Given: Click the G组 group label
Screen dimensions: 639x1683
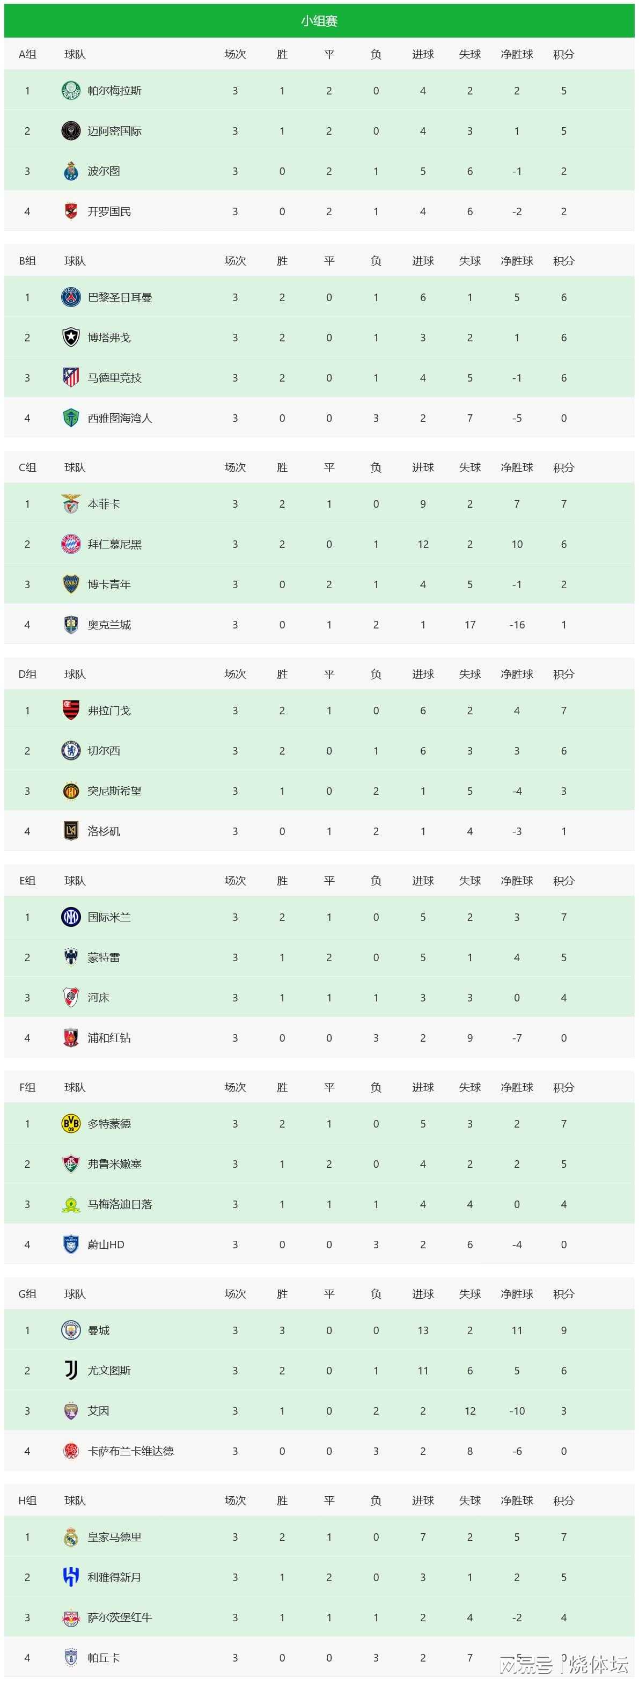Looking at the screenshot, I should point(27,1293).
